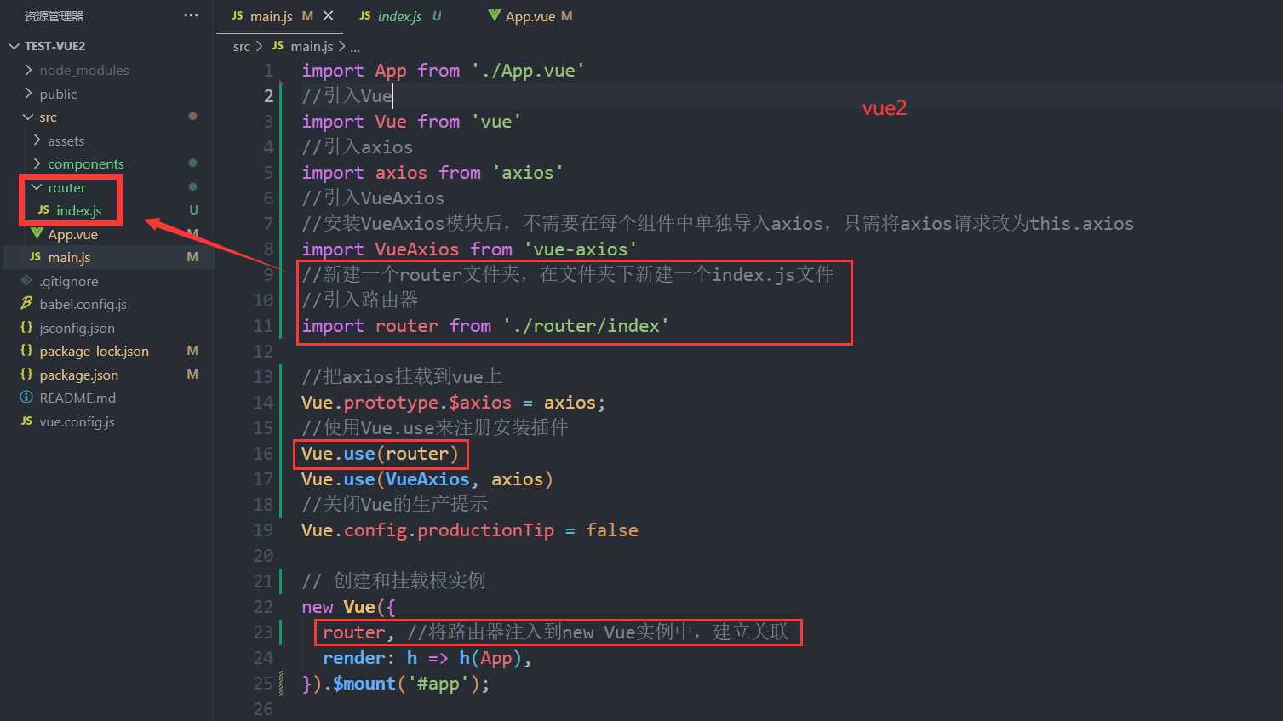Close the main.js editor tab
The height and width of the screenshot is (721, 1283).
coord(329,15)
